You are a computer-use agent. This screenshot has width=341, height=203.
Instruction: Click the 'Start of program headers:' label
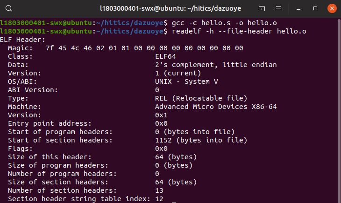coord(60,132)
